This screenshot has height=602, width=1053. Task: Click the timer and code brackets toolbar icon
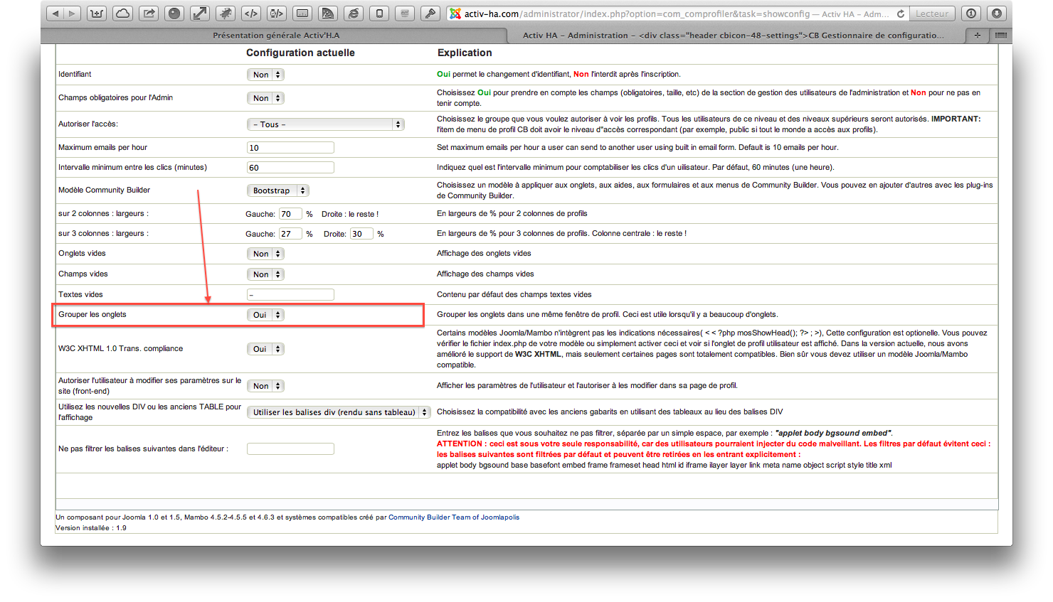tap(277, 14)
